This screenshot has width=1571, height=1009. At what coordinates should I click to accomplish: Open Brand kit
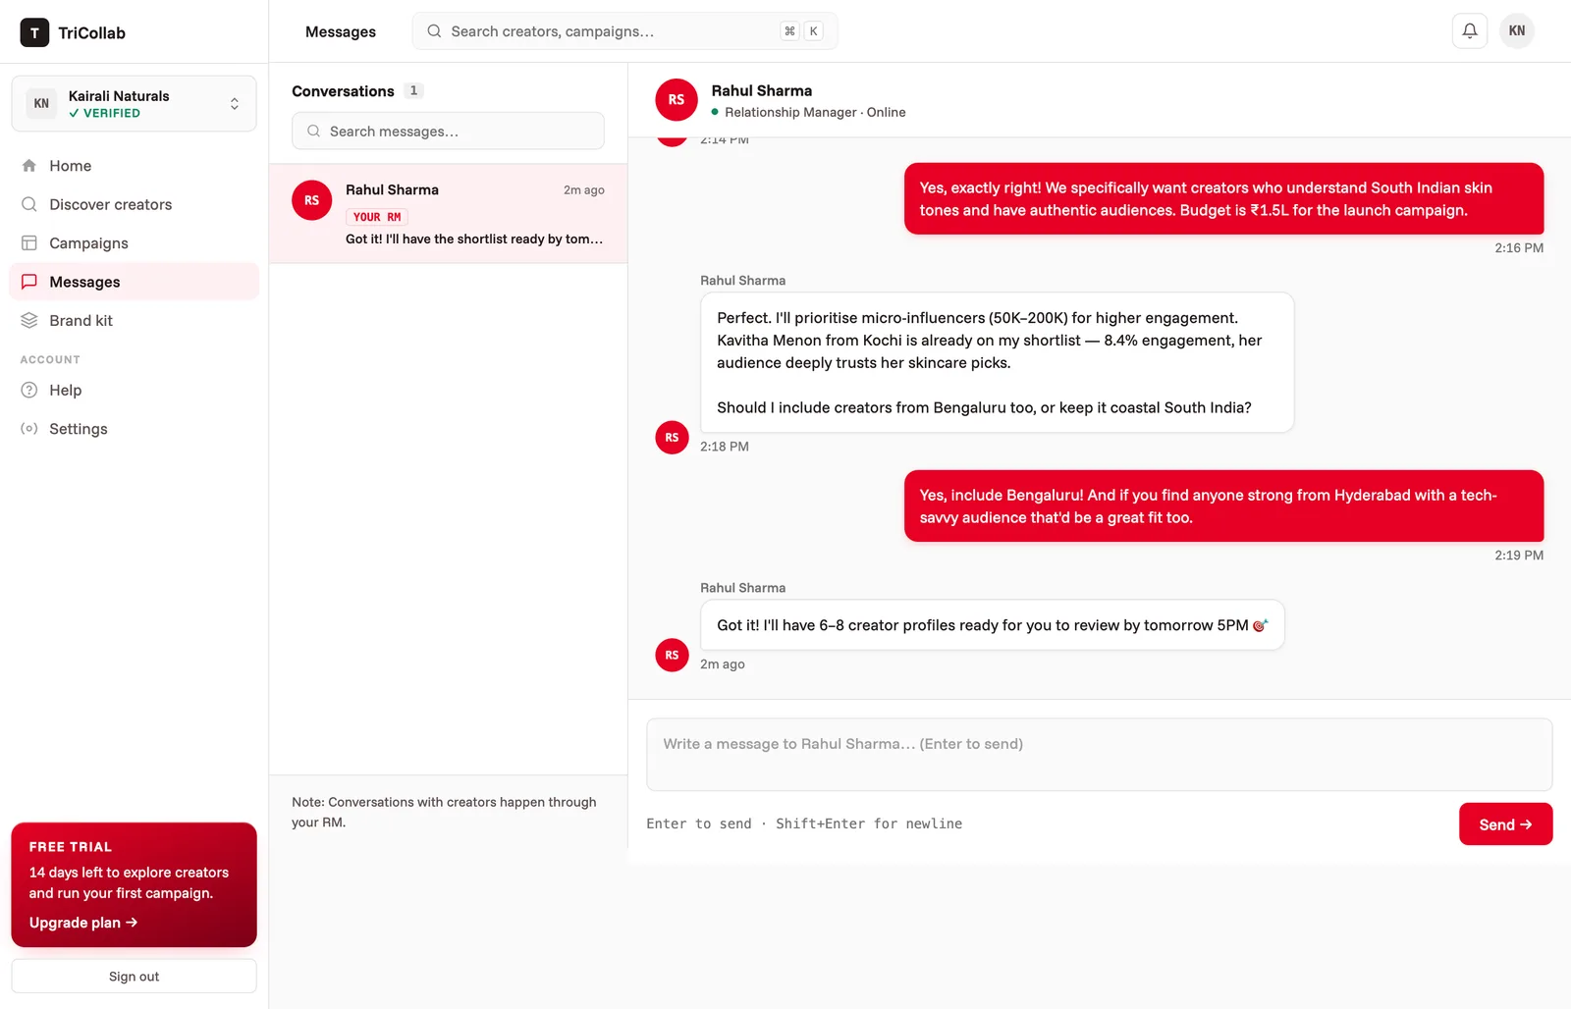(x=134, y=320)
